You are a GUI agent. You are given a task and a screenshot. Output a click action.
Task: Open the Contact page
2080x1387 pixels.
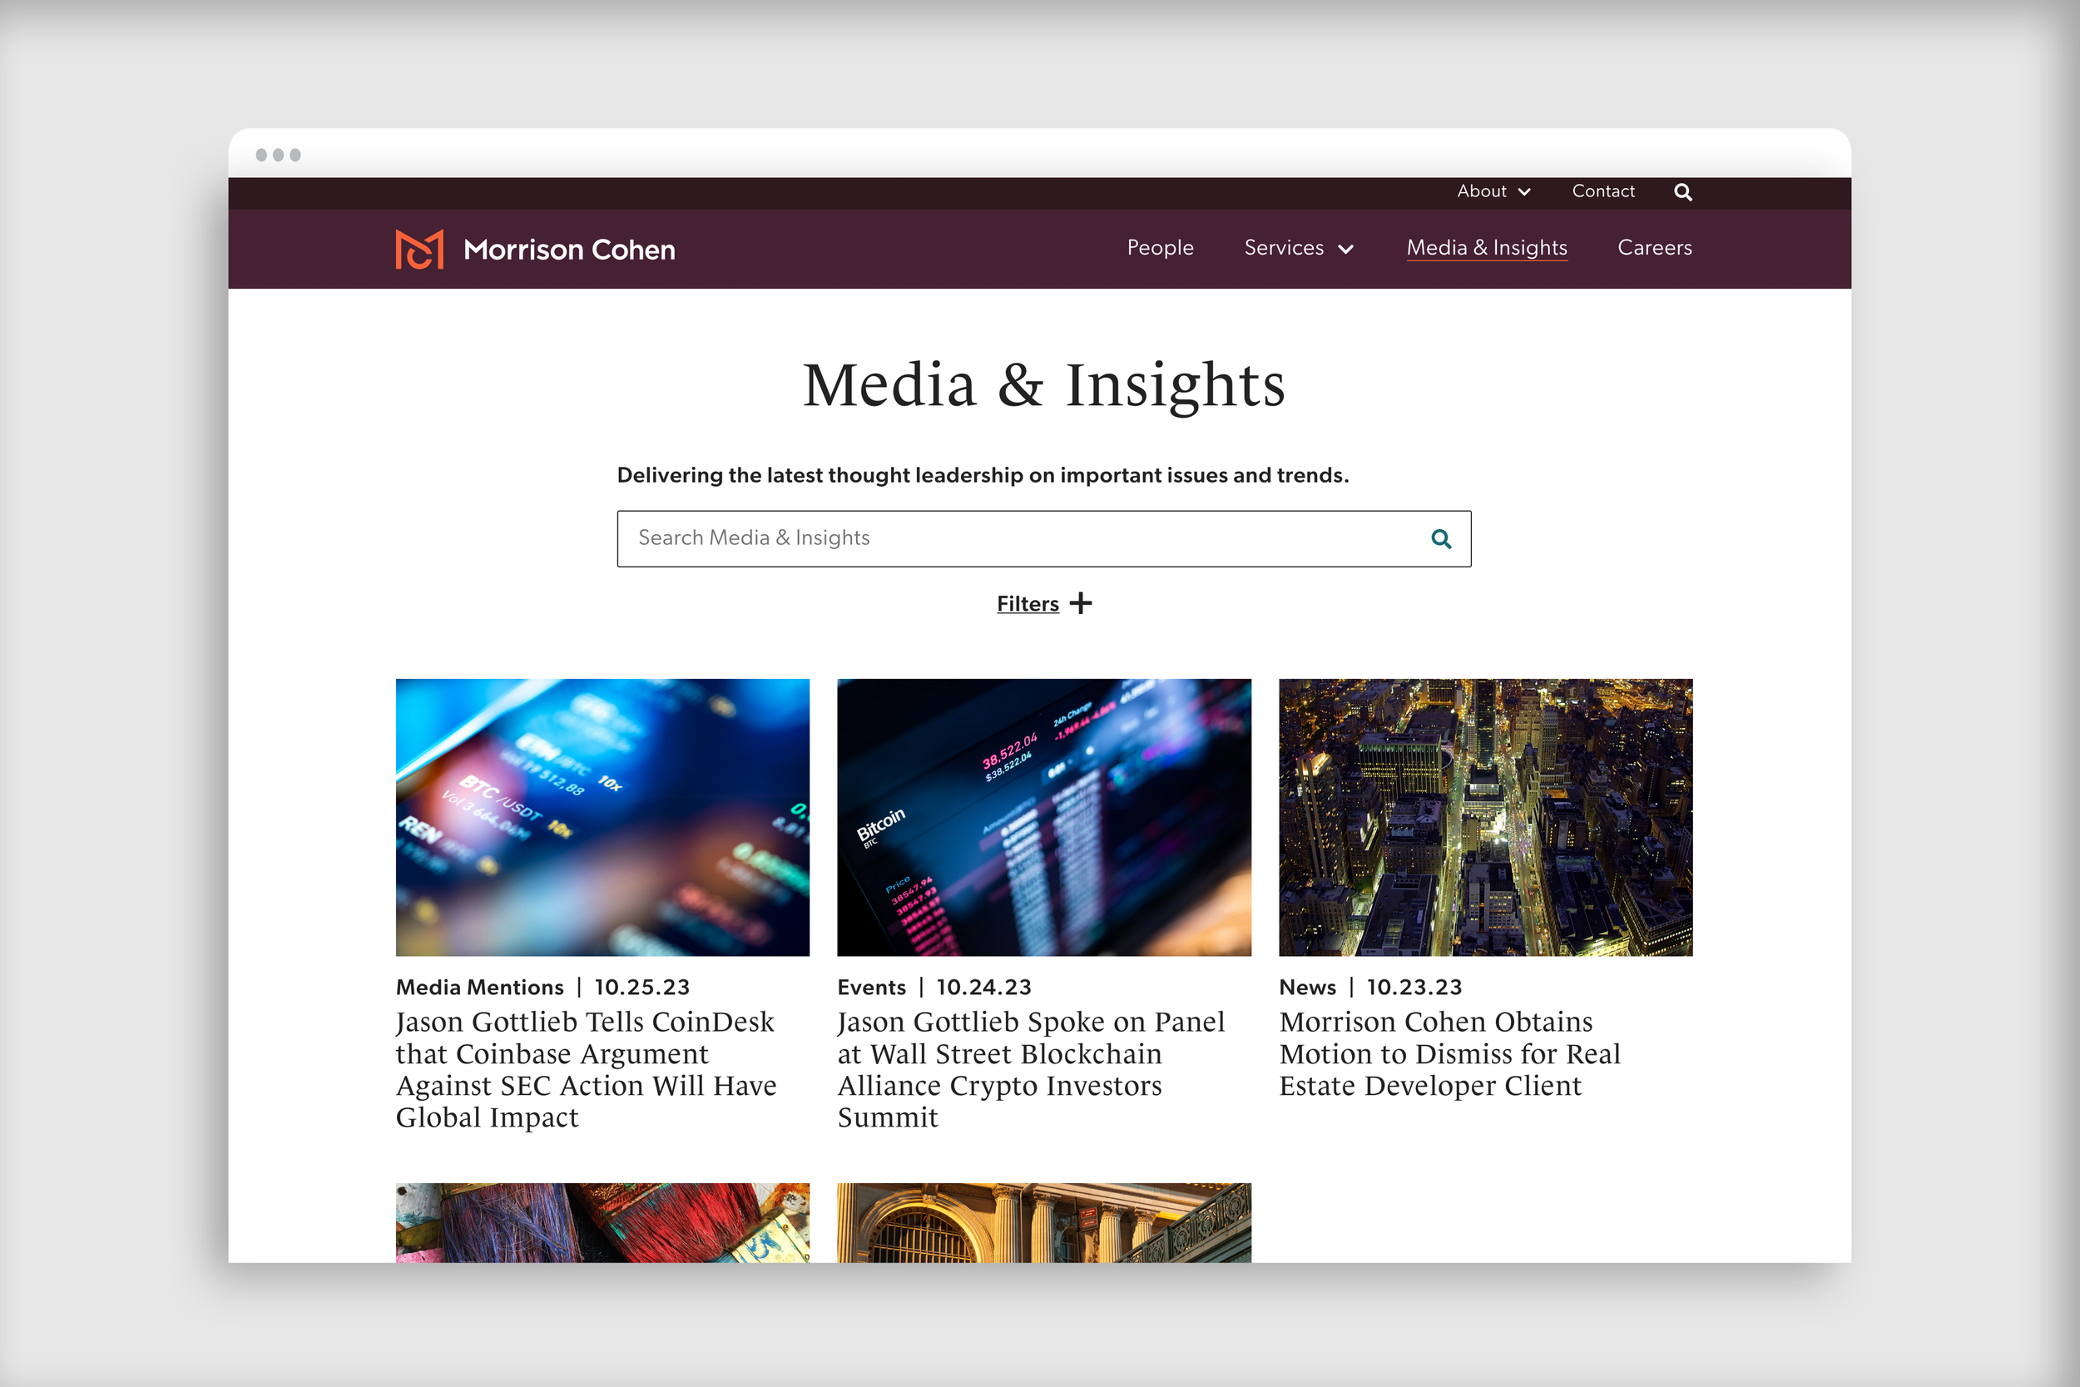(1603, 191)
